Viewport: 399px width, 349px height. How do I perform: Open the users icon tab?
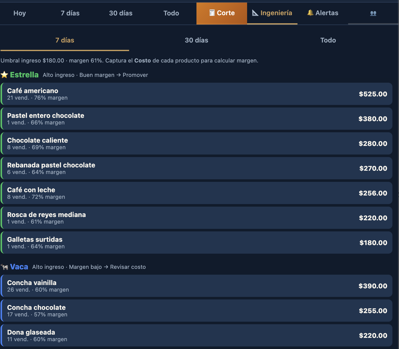(373, 13)
